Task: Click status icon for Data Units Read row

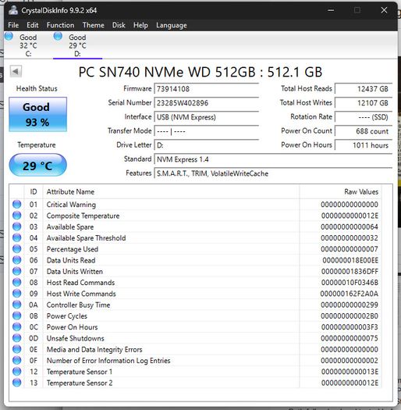Action: tap(16, 260)
